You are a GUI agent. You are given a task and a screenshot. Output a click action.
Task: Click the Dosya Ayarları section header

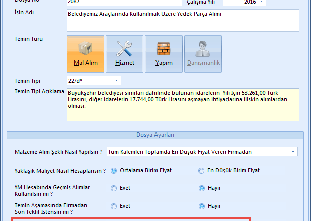[x=155, y=135]
